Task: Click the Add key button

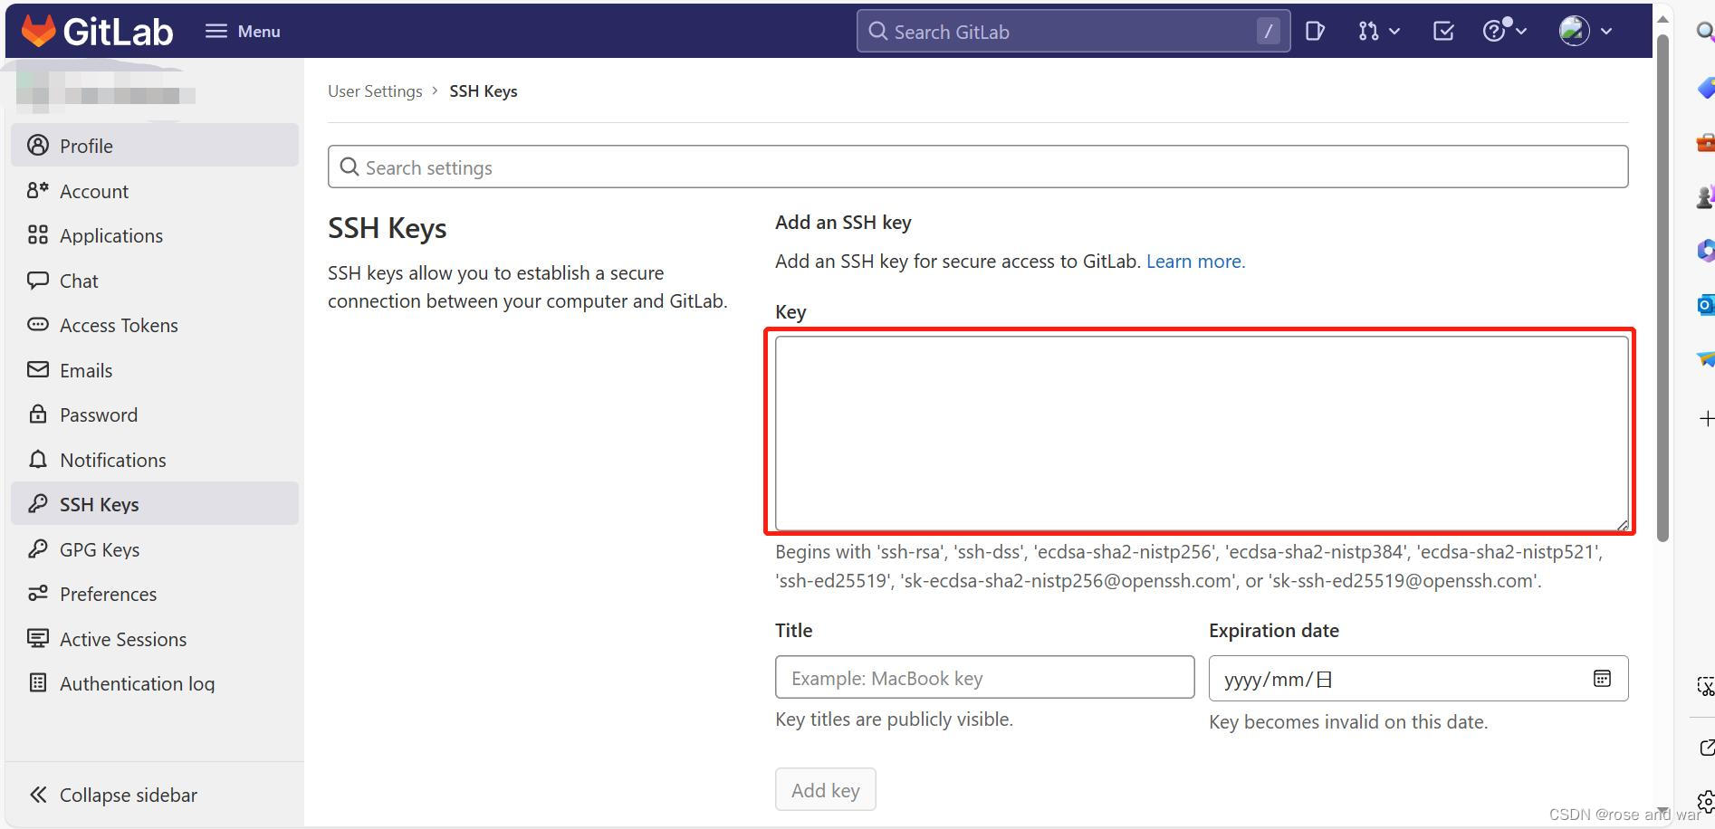Action: coord(825,789)
